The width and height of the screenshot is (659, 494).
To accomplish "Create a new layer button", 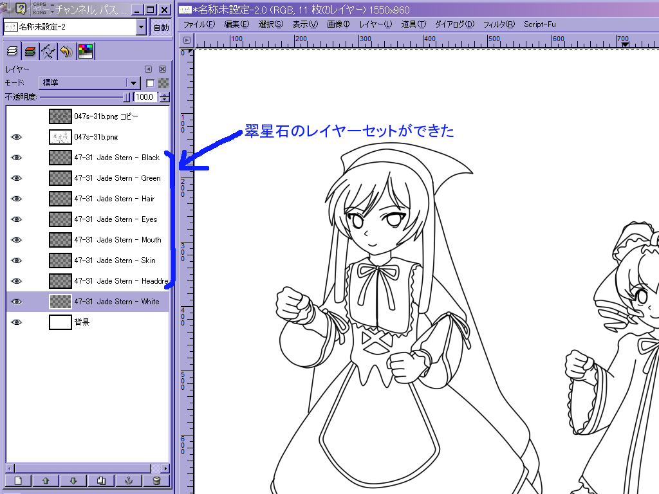I will point(18,480).
